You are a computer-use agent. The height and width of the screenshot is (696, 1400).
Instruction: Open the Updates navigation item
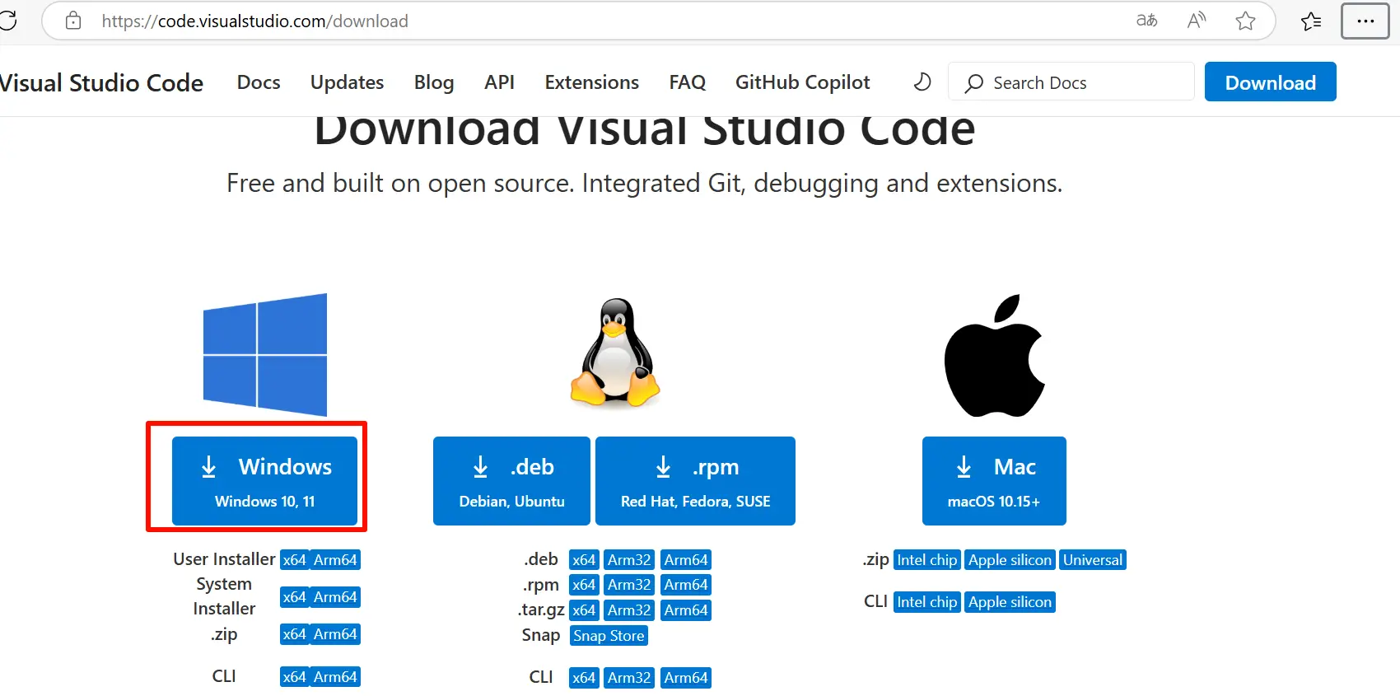(x=347, y=82)
